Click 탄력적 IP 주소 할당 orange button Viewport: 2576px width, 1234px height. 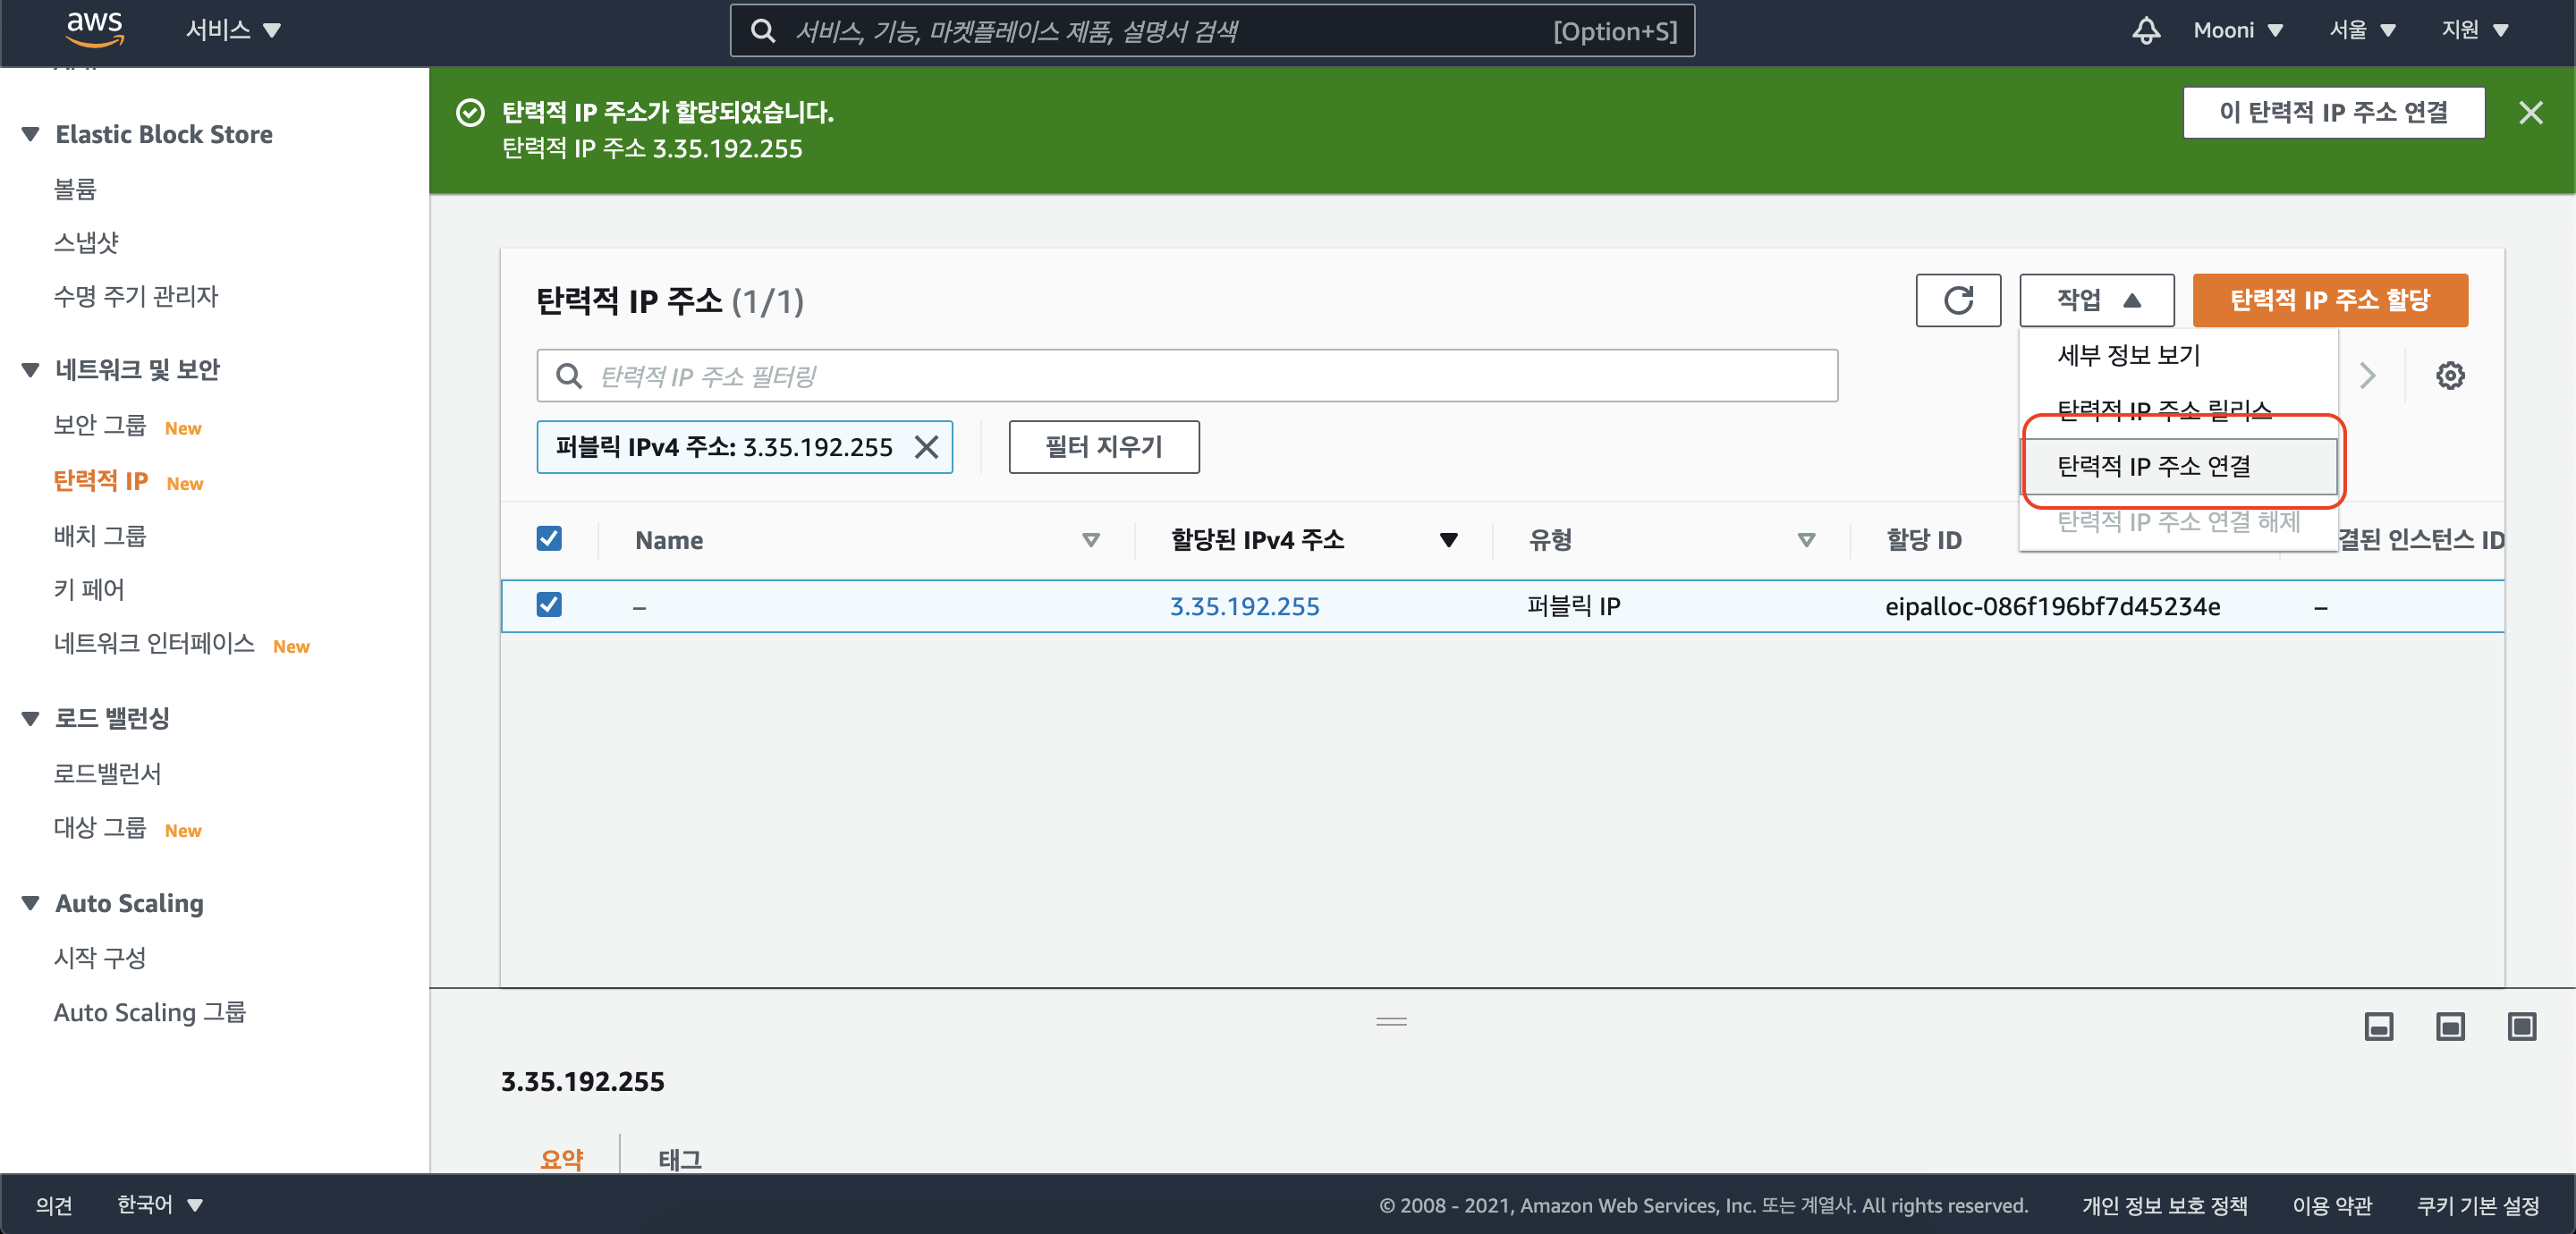pos(2329,300)
